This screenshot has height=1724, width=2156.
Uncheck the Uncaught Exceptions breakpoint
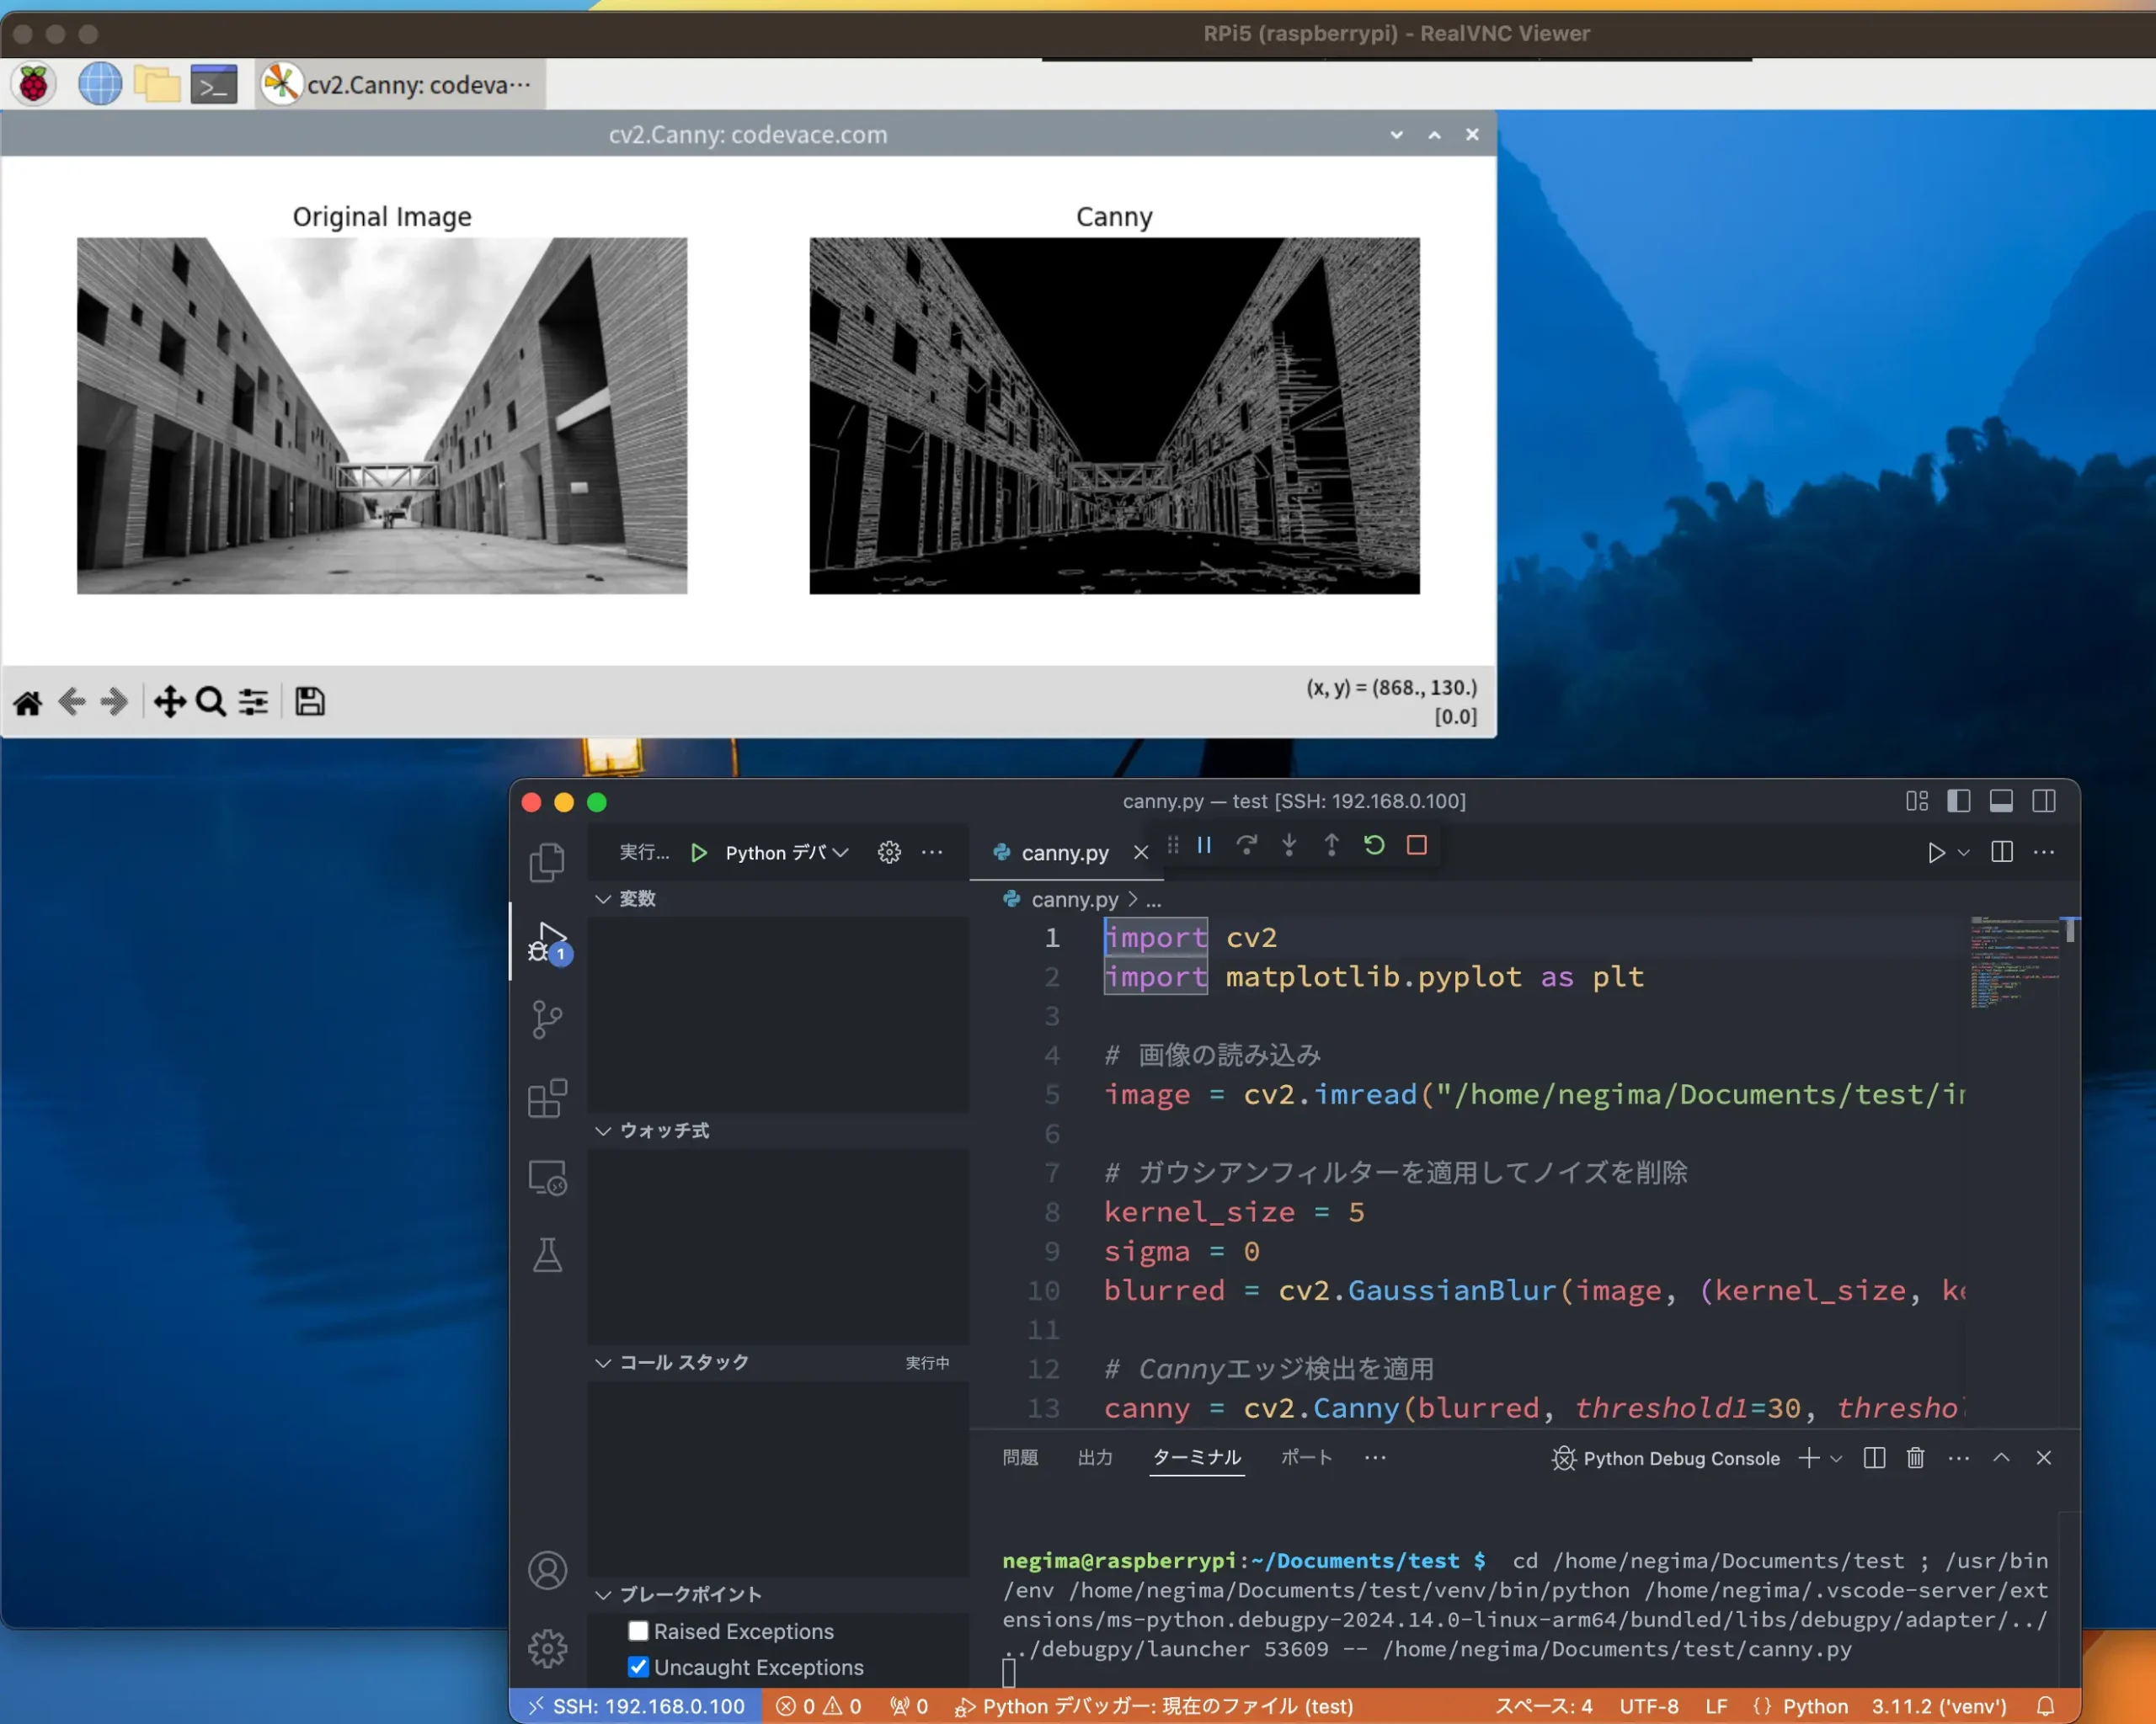(x=638, y=1666)
